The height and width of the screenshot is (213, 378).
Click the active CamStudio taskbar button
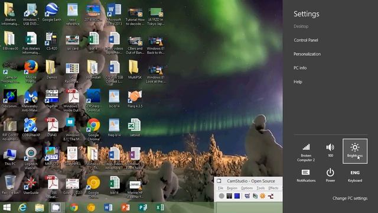(57, 208)
